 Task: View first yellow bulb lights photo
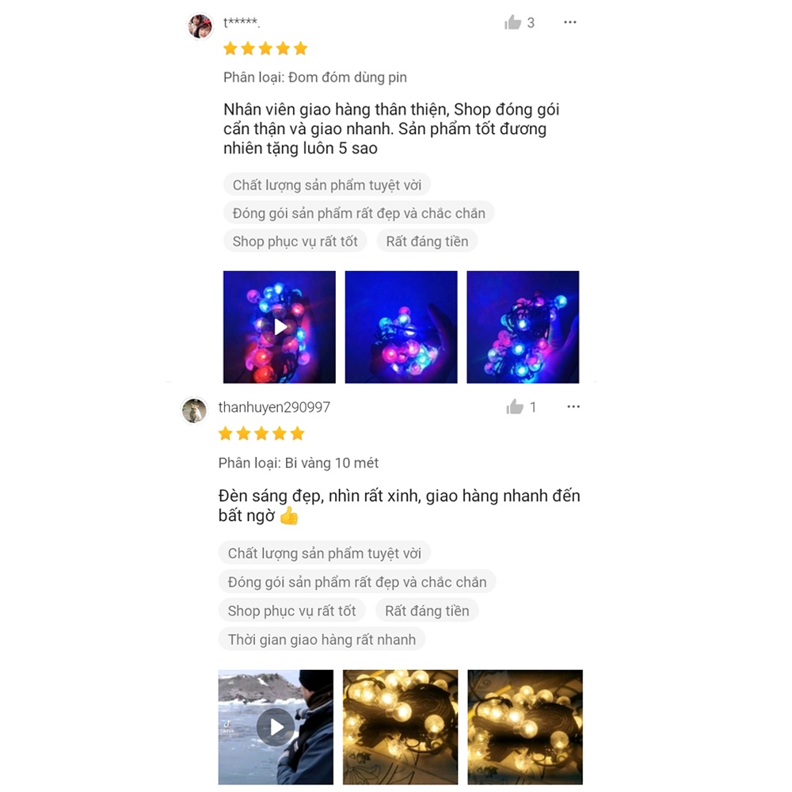[401, 727]
